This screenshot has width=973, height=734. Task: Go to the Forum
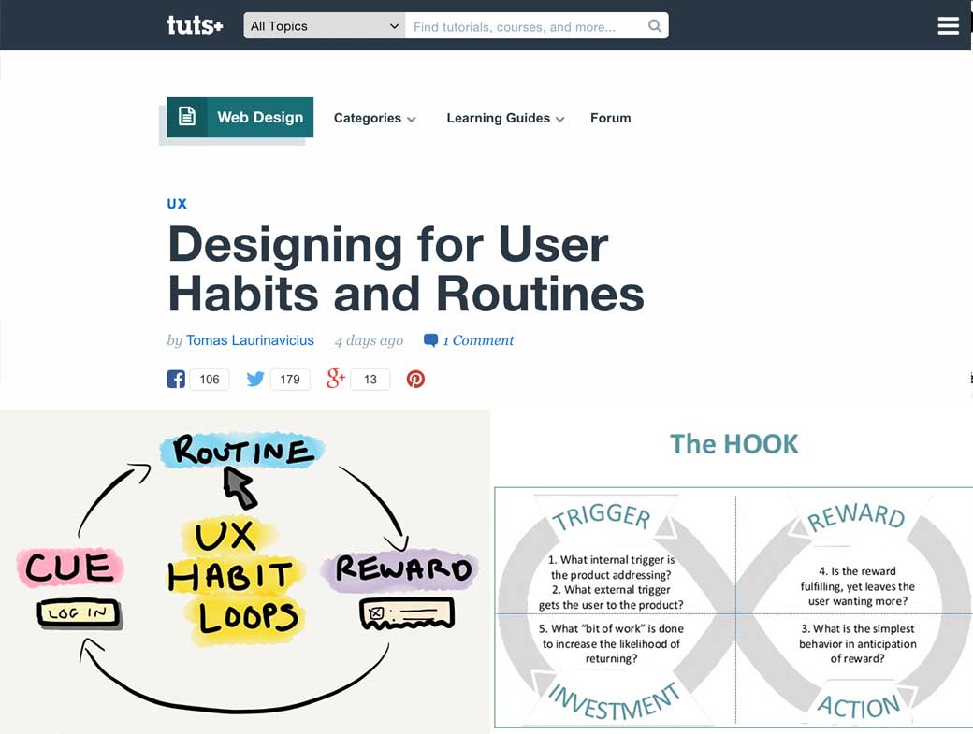tap(610, 118)
